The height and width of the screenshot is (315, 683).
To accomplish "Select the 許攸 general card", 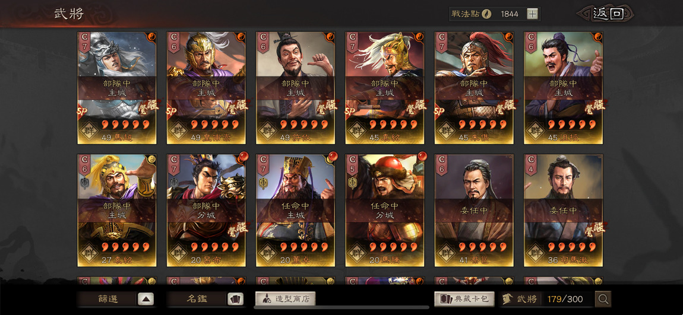I will [295, 87].
